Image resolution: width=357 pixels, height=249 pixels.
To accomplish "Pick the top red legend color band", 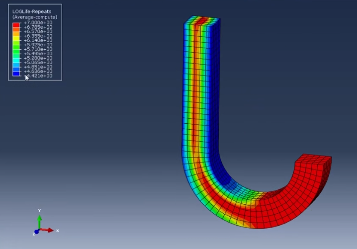I will [x=16, y=25].
